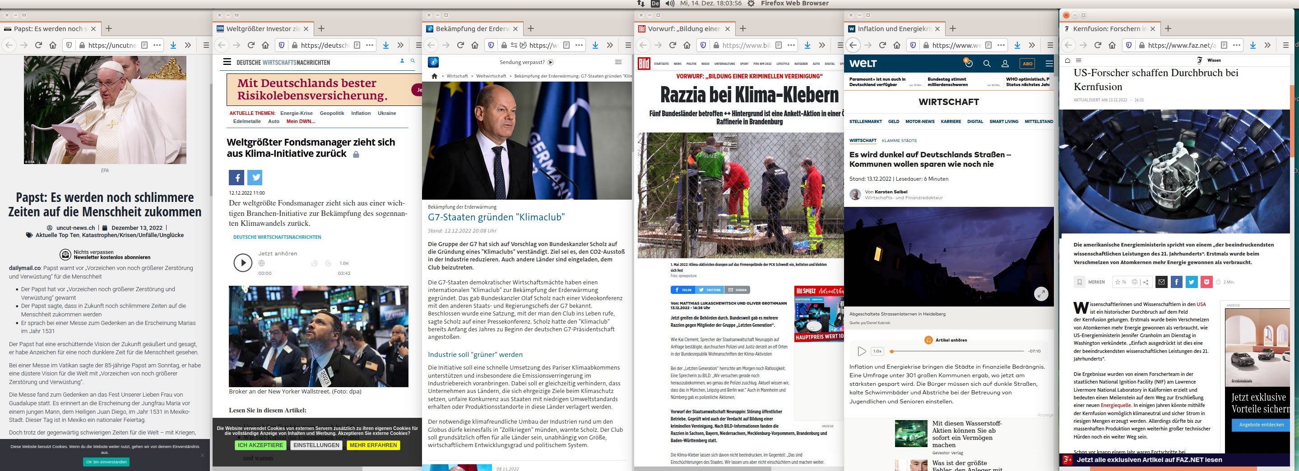The width and height of the screenshot is (1299, 471).
Task: Expand Welt article photo to fullscreen
Action: click(x=1041, y=294)
